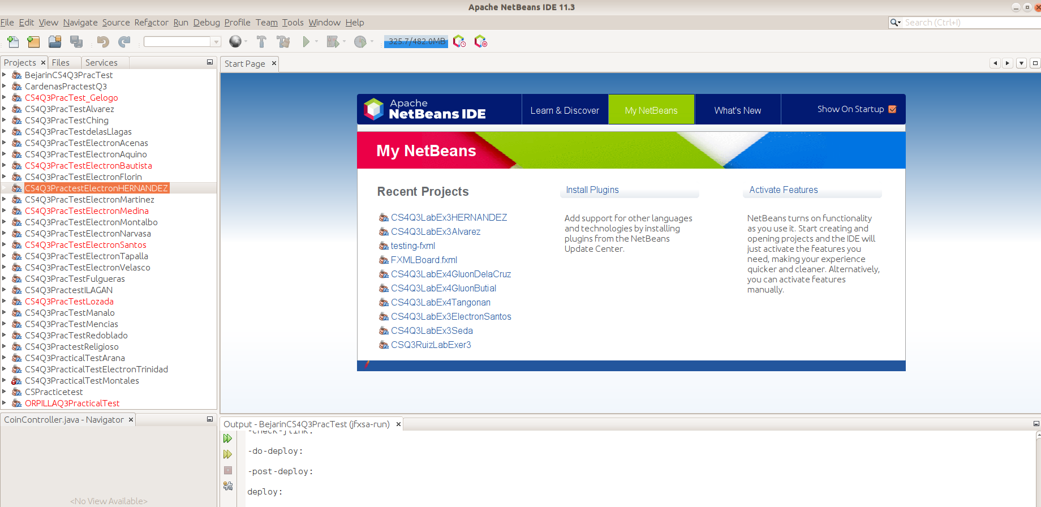Select the CS4Q3PracTestFulgueras project

(x=75, y=278)
